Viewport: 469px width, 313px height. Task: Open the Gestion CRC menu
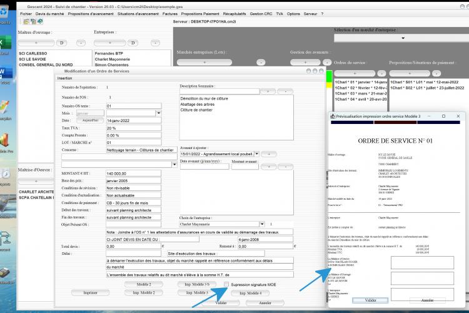[x=261, y=14]
